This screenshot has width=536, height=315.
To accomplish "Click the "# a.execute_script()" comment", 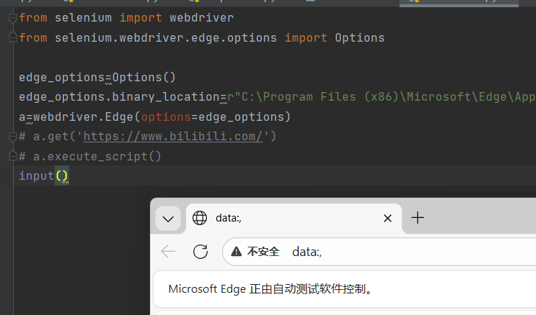I will 90,156.
